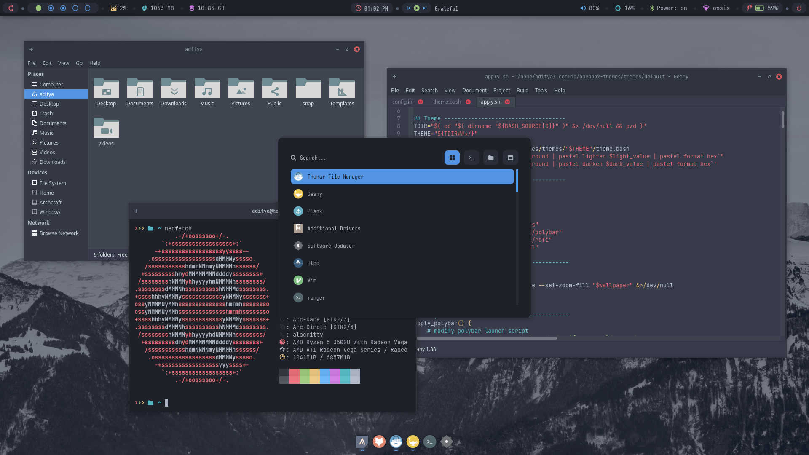Close the theme.bash tab in Geany
The image size is (809, 455).
[x=468, y=102]
